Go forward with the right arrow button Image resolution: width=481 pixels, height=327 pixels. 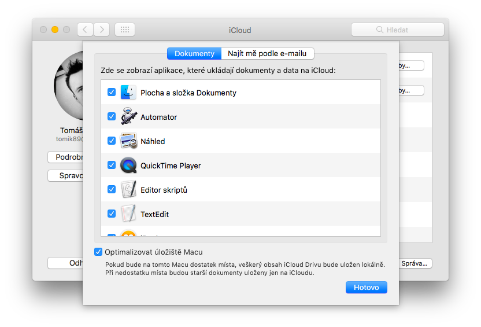[x=102, y=30]
